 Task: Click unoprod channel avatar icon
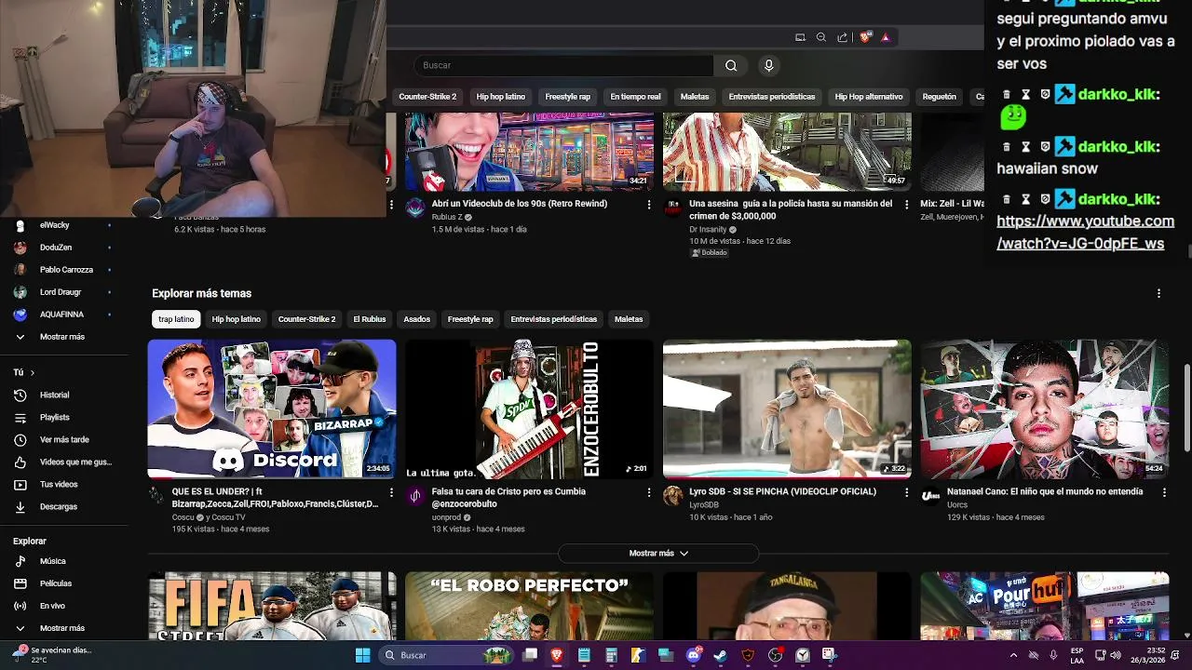415,495
